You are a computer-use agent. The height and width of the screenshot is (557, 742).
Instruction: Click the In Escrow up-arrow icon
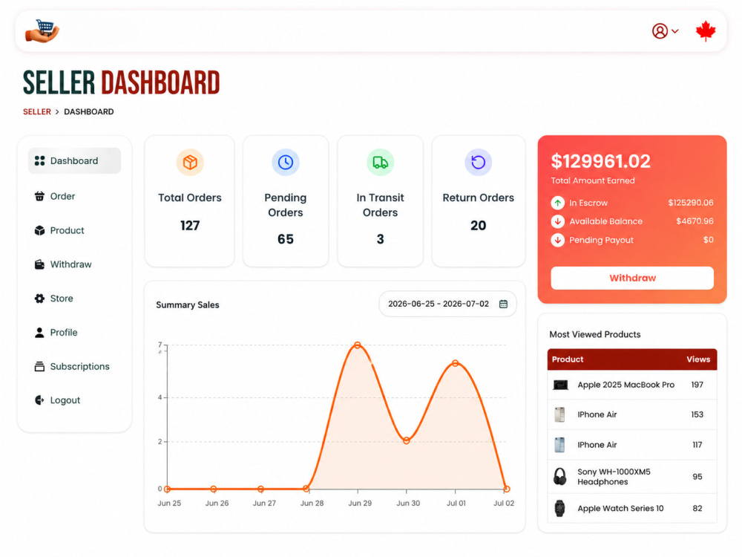click(x=557, y=203)
